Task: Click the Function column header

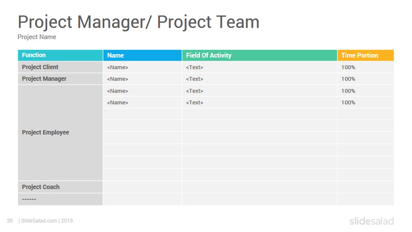Action: click(x=60, y=55)
